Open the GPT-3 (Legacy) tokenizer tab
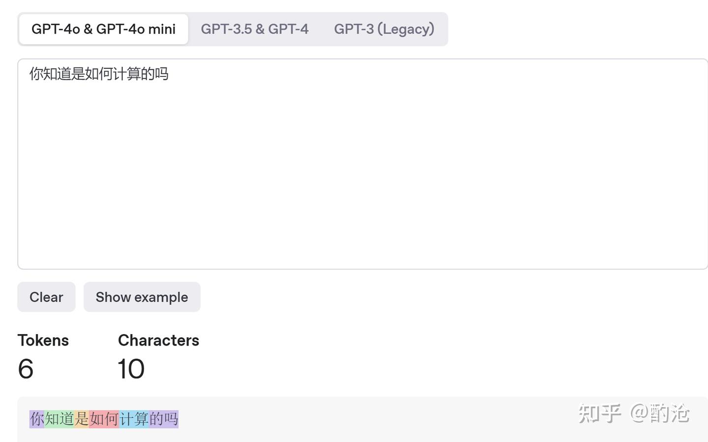The width and height of the screenshot is (708, 442). click(x=384, y=29)
